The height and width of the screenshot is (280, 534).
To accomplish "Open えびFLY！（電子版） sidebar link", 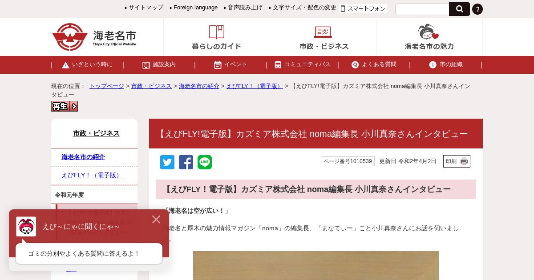I will pos(92,175).
